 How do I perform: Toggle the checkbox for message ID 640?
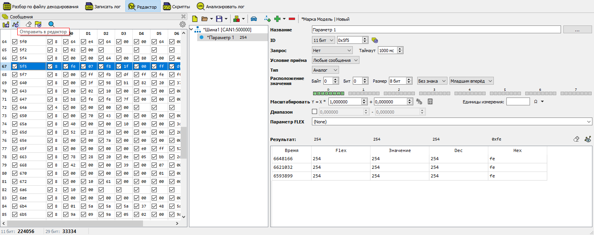[15, 83]
